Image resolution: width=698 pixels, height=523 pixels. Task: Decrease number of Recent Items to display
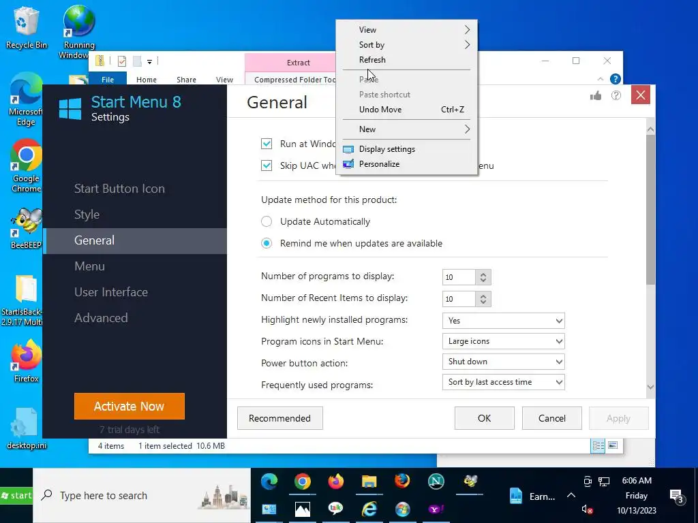pos(483,302)
